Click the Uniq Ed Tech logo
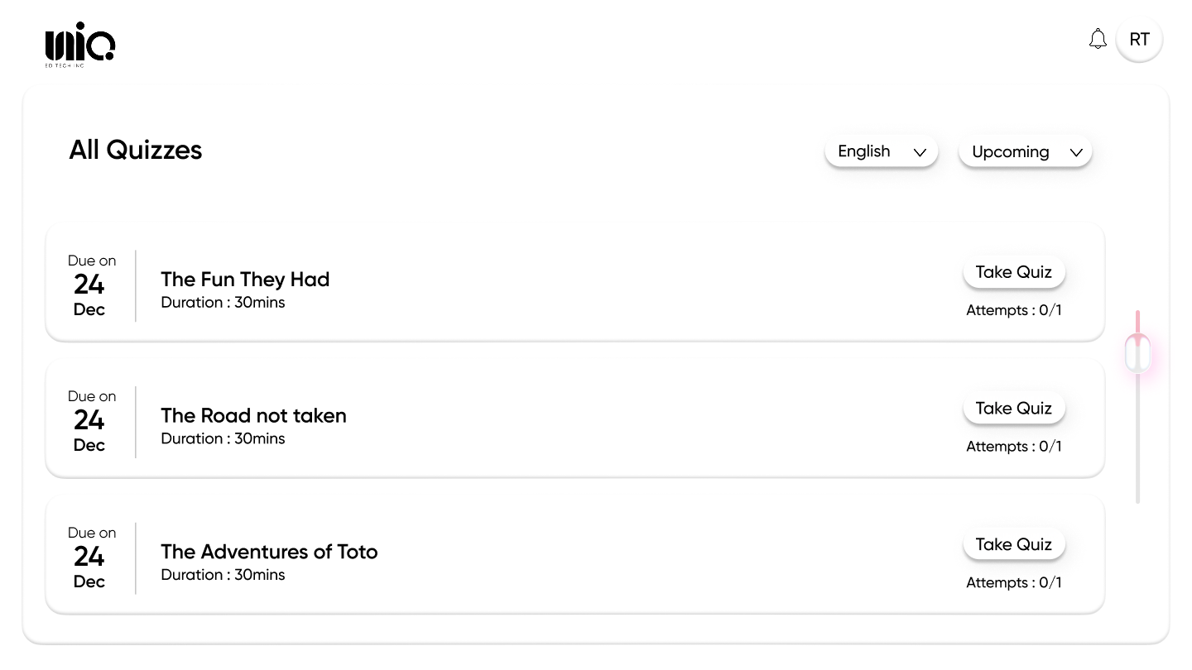 coord(79,44)
